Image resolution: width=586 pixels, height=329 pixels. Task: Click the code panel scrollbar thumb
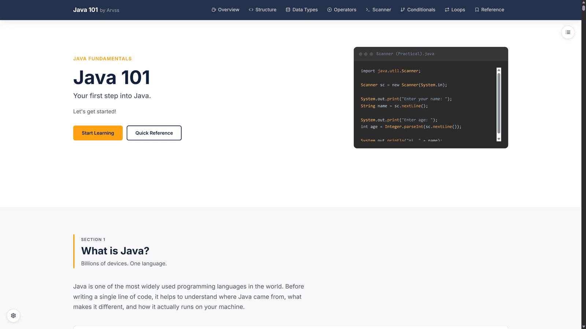[x=498, y=103]
